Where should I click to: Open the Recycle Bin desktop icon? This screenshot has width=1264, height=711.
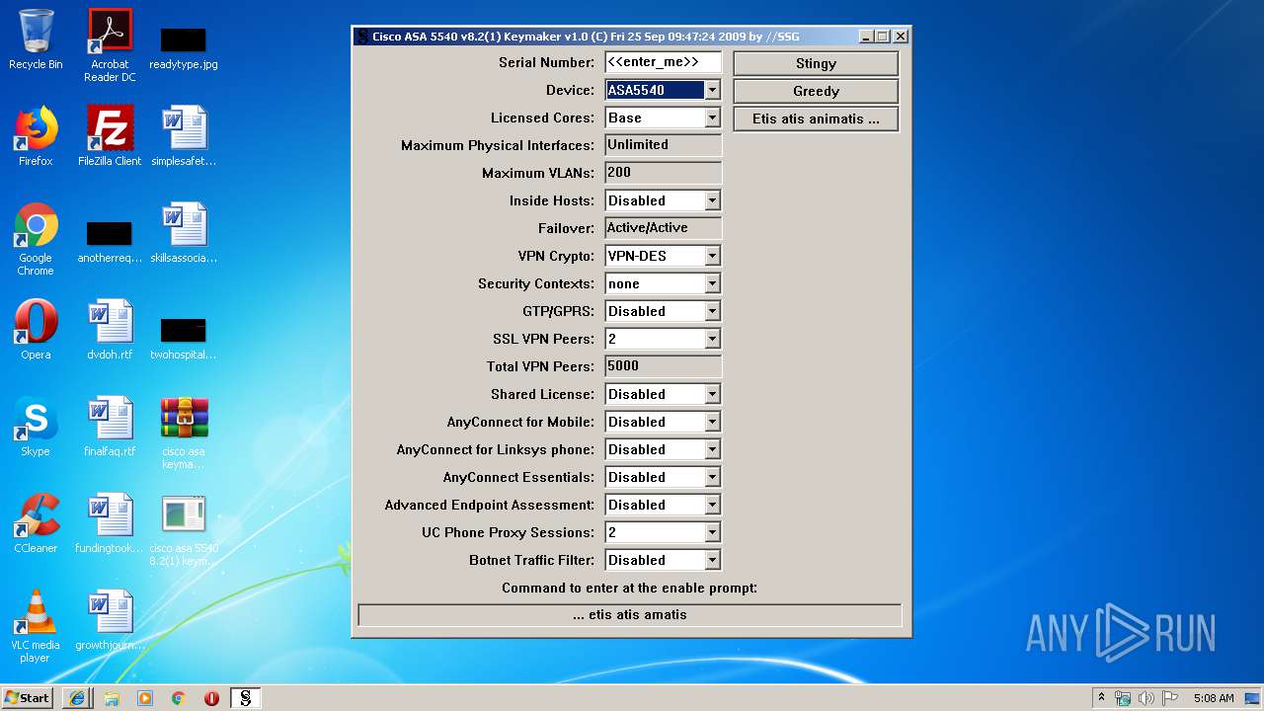click(x=36, y=39)
